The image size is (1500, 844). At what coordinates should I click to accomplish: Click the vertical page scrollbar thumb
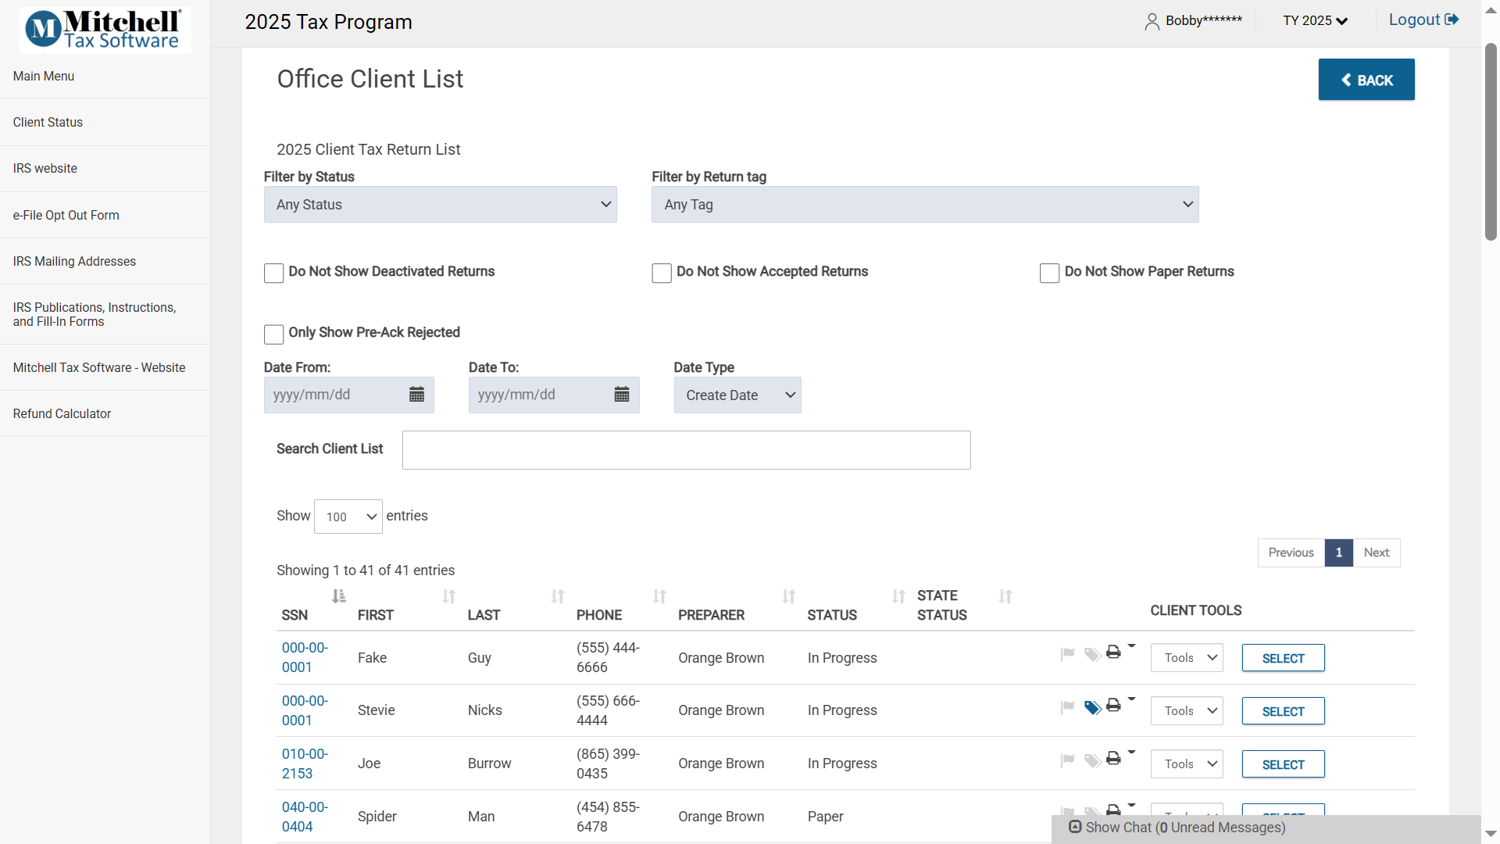[x=1491, y=141]
